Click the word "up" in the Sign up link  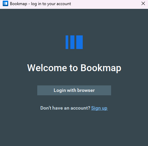pyautogui.click(x=105, y=108)
